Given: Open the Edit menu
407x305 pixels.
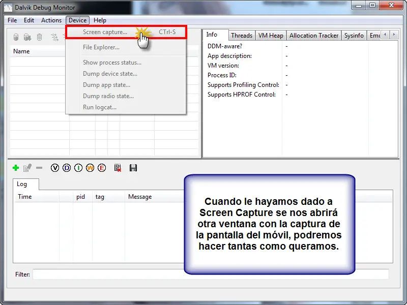Looking at the screenshot, I should (x=29, y=20).
